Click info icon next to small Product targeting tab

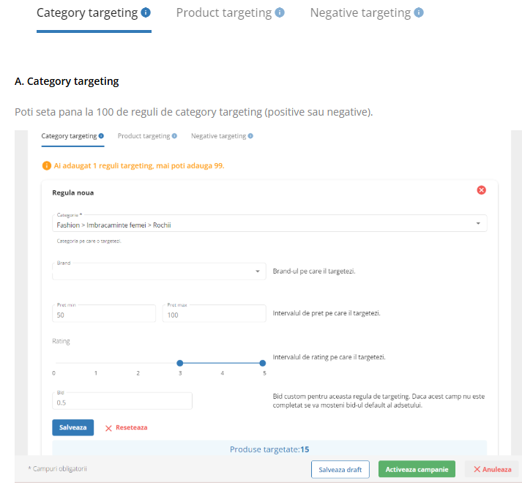[174, 136]
